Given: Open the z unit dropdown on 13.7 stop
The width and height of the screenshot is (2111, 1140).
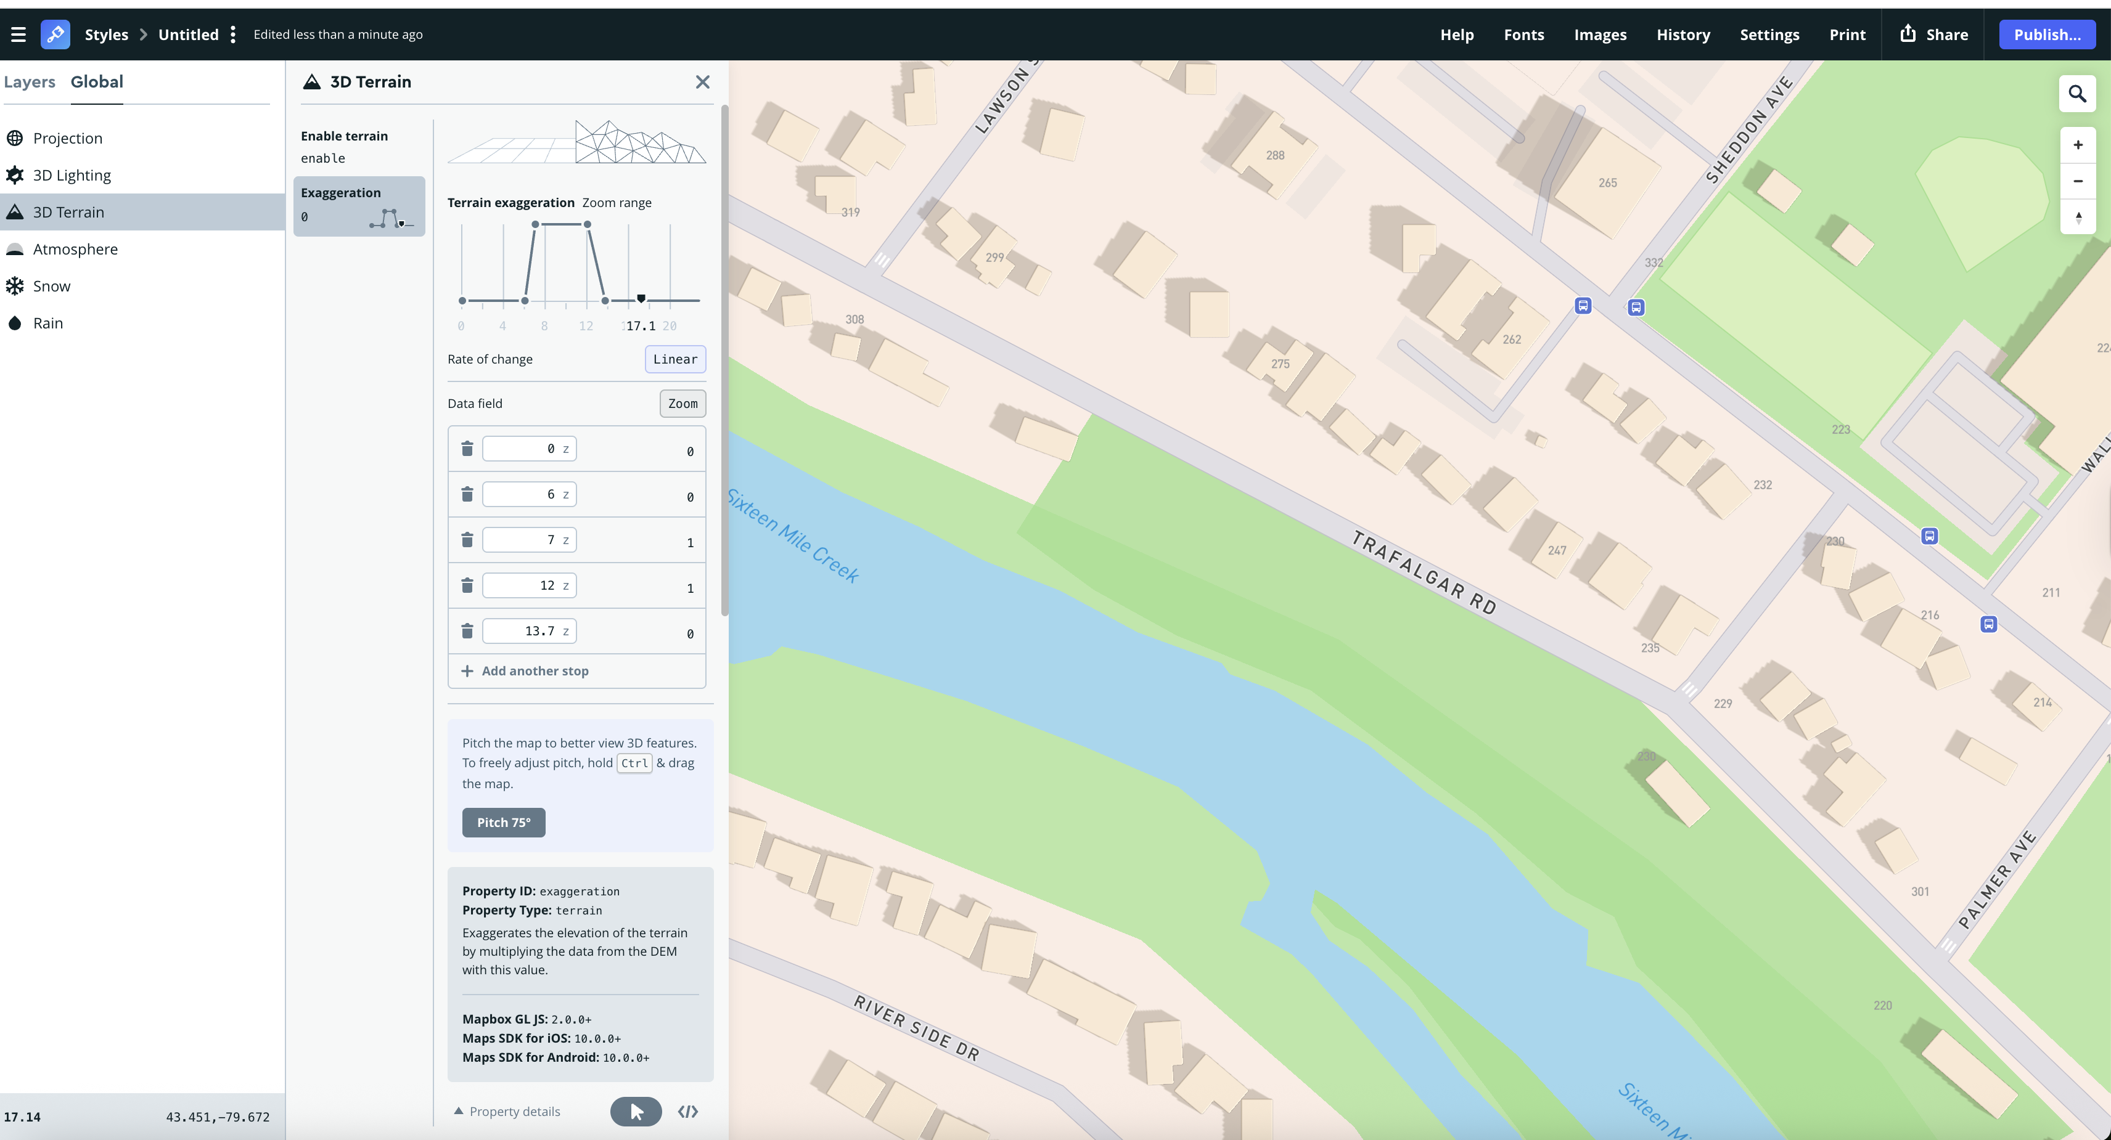Looking at the screenshot, I should (565, 630).
